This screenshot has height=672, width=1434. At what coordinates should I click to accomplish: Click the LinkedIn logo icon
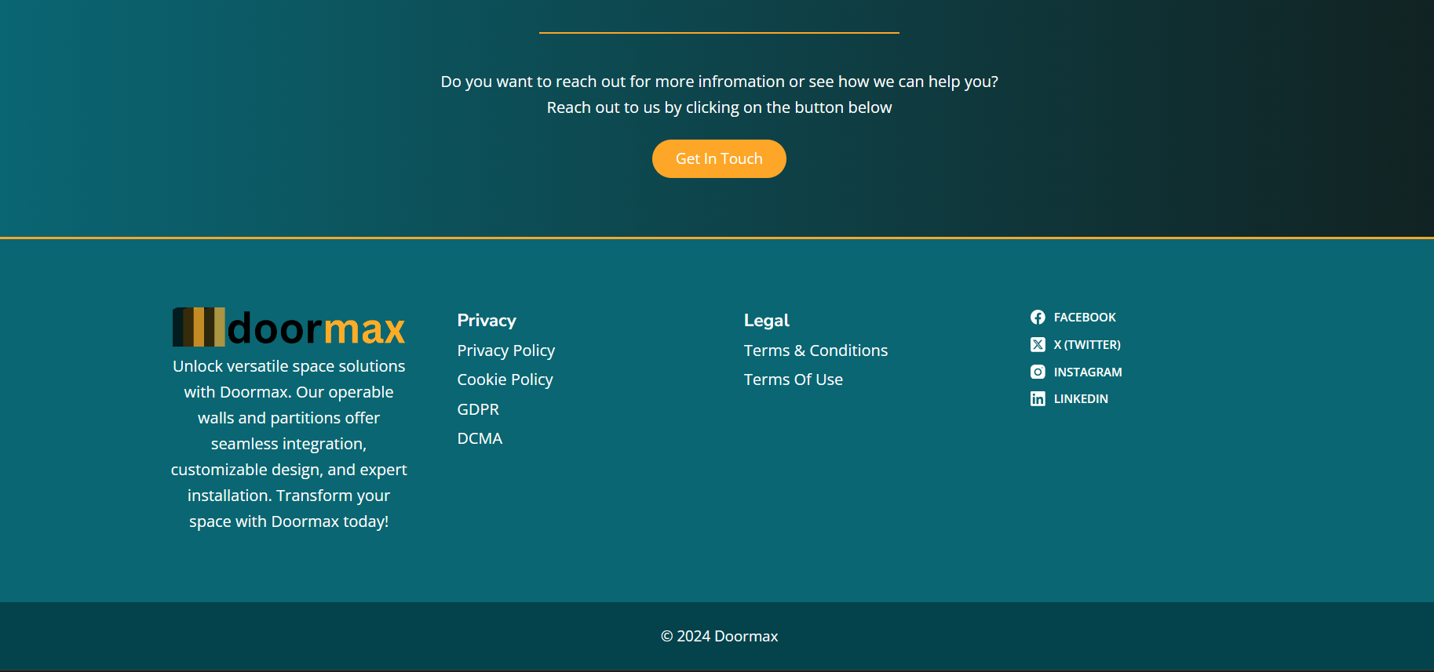click(1038, 399)
